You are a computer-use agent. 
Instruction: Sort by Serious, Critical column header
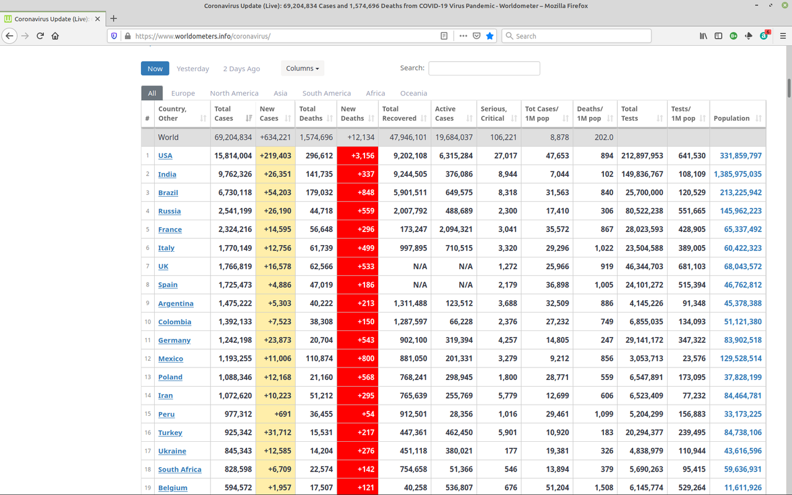(499, 113)
